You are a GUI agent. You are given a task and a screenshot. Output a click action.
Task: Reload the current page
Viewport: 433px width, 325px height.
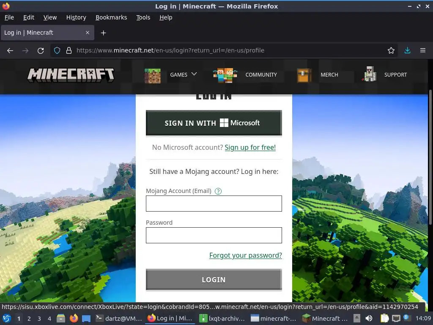point(41,50)
